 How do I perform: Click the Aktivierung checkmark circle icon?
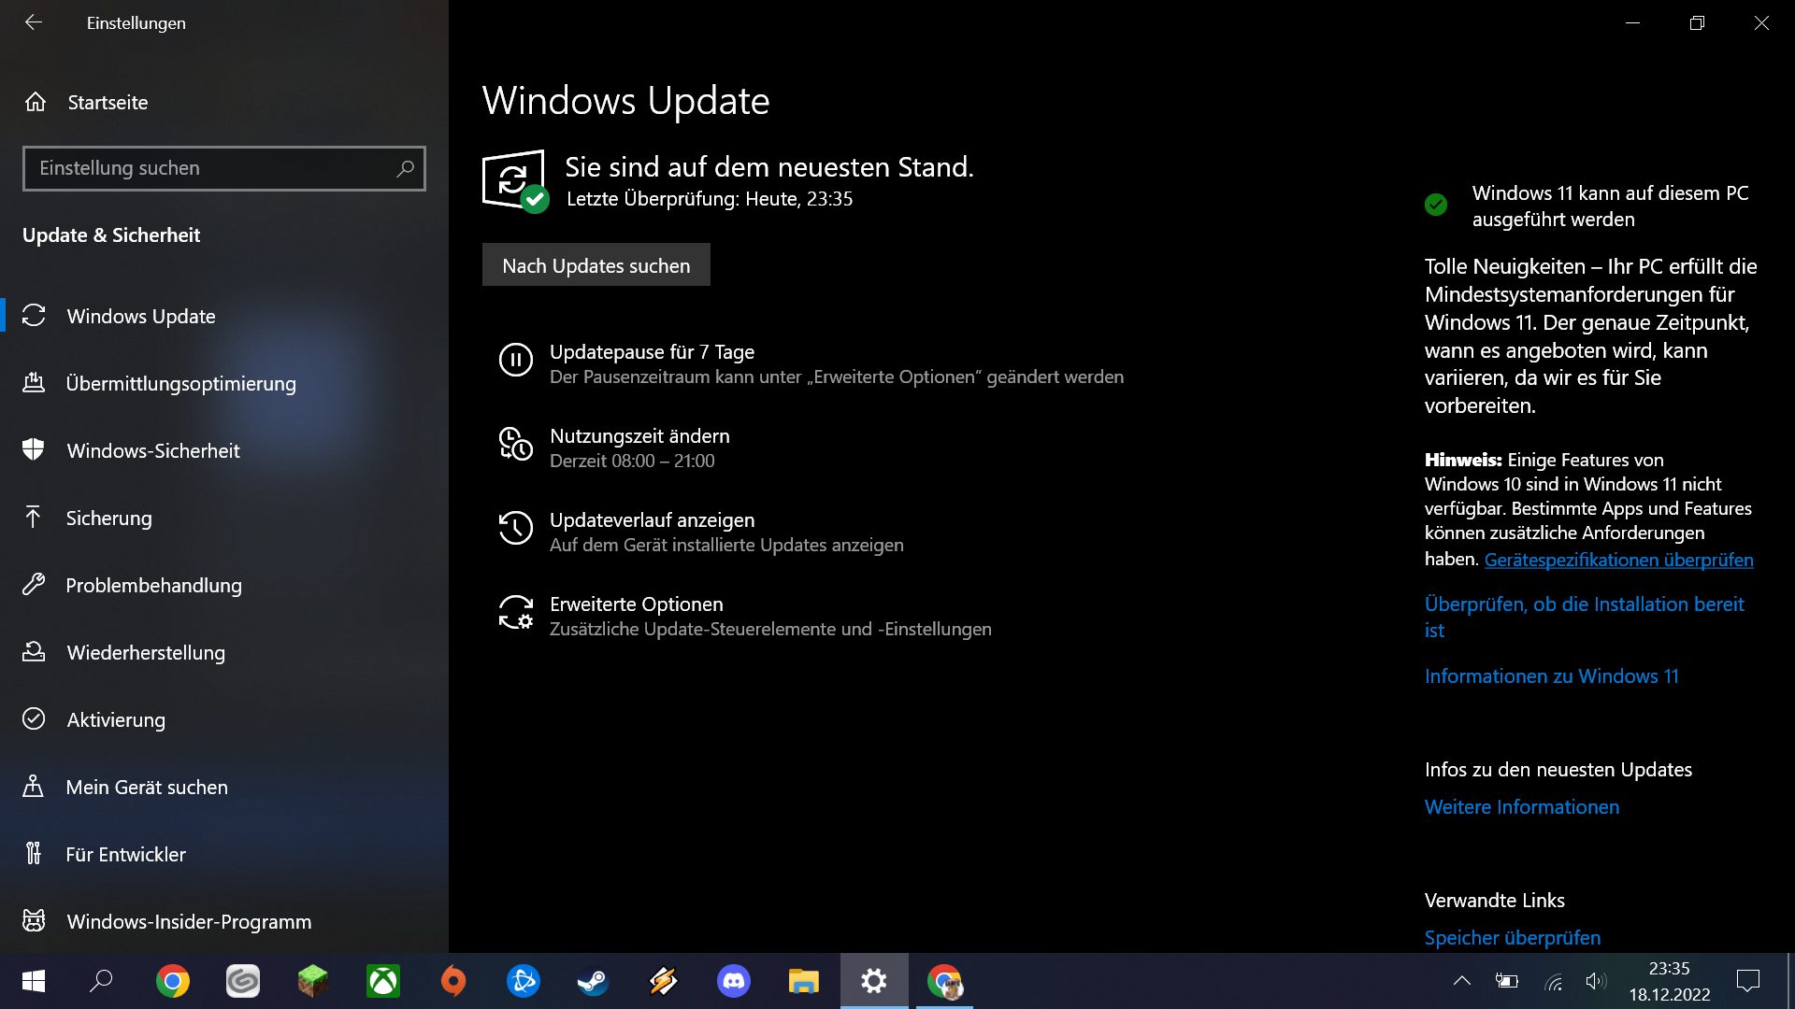34,719
